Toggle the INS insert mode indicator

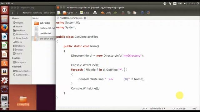click(x=194, y=109)
